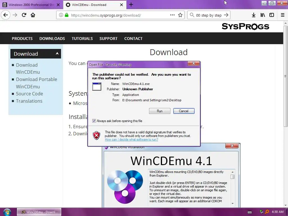Click the installer text scrollbar thumb
The height and width of the screenshot is (216, 288).
233,177
